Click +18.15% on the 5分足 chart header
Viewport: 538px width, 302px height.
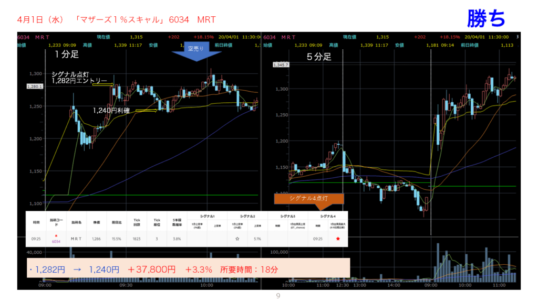click(450, 37)
